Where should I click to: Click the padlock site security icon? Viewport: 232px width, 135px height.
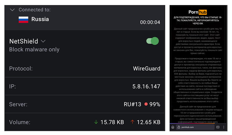coord(179,127)
